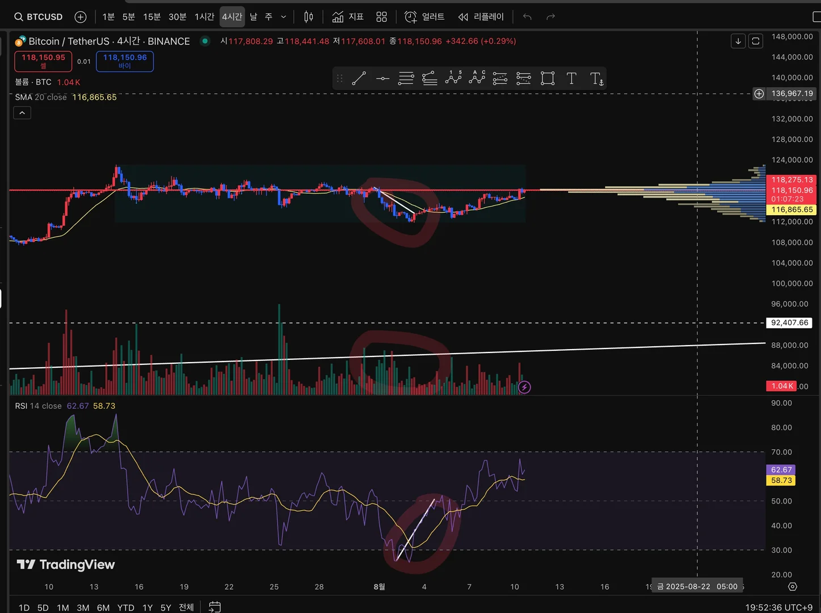Set the chart range to 3M

(83, 607)
